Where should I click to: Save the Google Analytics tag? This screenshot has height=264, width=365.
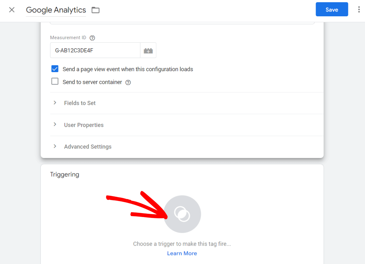tap(332, 9)
